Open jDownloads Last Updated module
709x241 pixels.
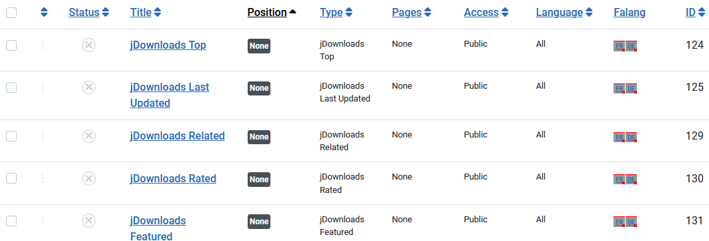(170, 95)
